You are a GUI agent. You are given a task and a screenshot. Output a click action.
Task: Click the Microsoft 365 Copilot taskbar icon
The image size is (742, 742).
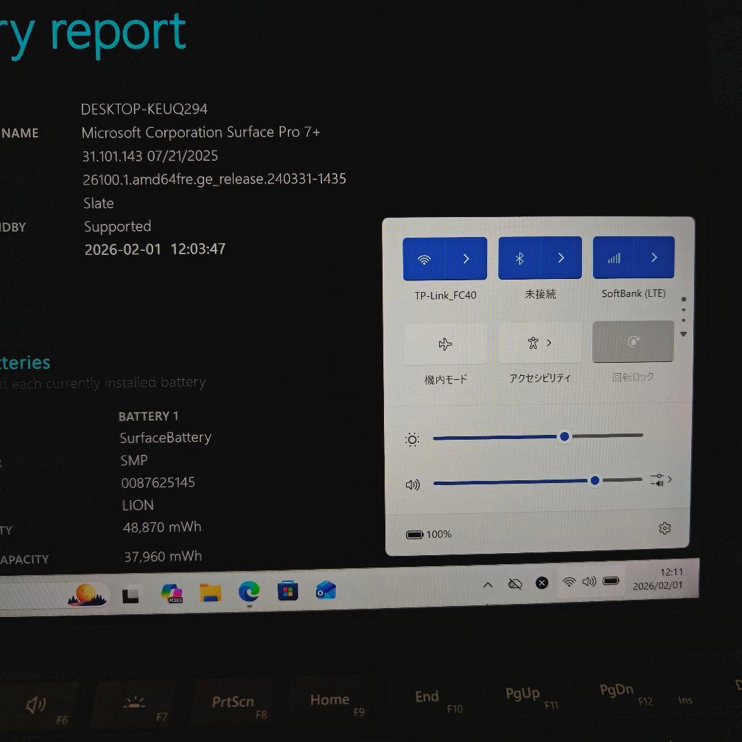tap(171, 592)
